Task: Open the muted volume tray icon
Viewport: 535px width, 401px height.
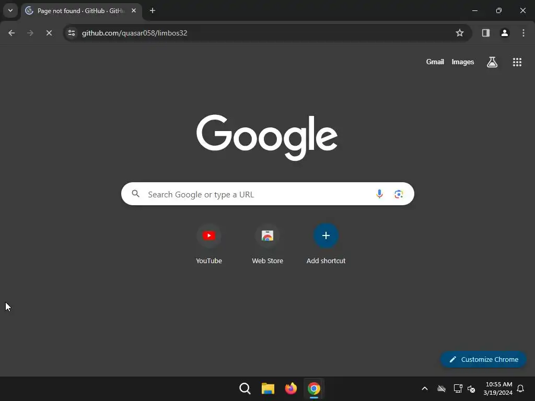Action: [x=471, y=388]
